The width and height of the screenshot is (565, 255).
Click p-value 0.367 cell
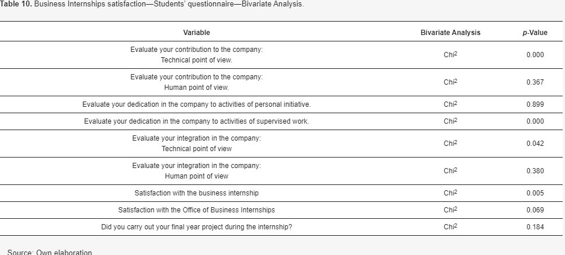point(535,82)
